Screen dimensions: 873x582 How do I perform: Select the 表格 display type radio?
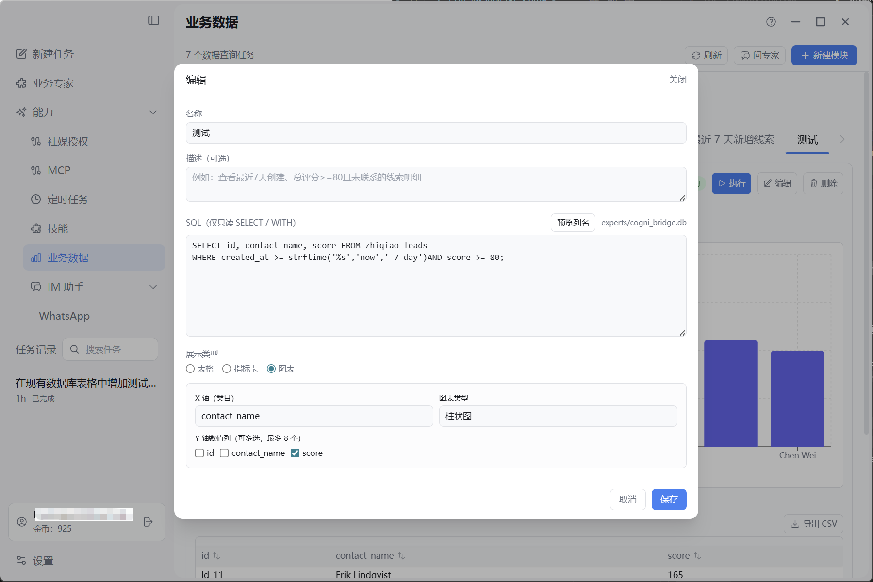190,369
